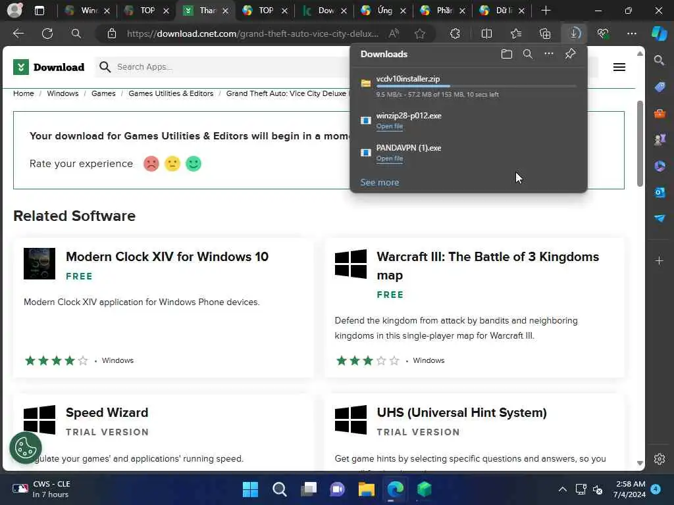View site information lock icon
This screenshot has width=674, height=505.
pyautogui.click(x=112, y=34)
